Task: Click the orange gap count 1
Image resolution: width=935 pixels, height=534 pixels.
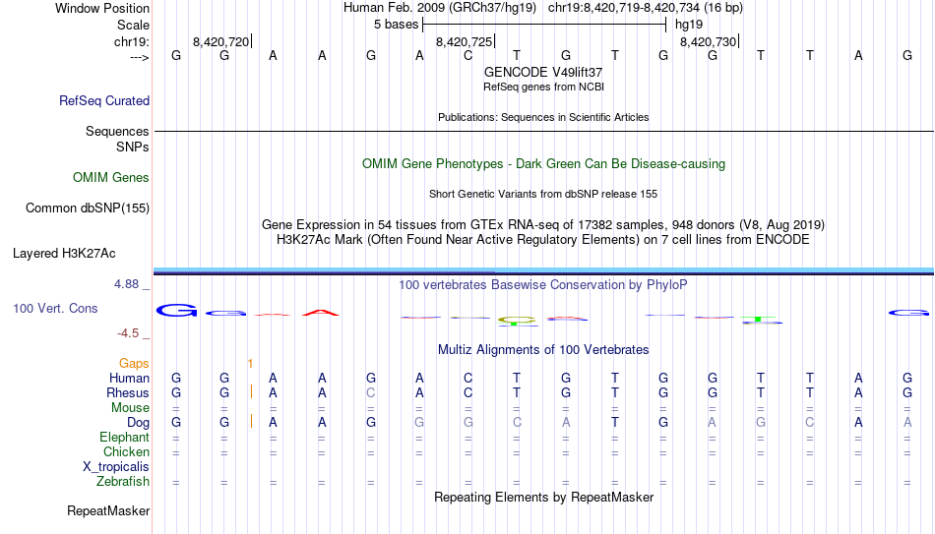Action: pyautogui.click(x=250, y=364)
